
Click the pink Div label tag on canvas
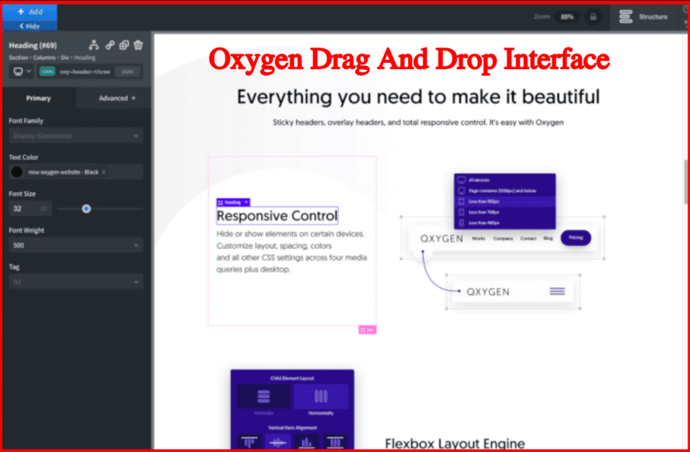coord(367,329)
